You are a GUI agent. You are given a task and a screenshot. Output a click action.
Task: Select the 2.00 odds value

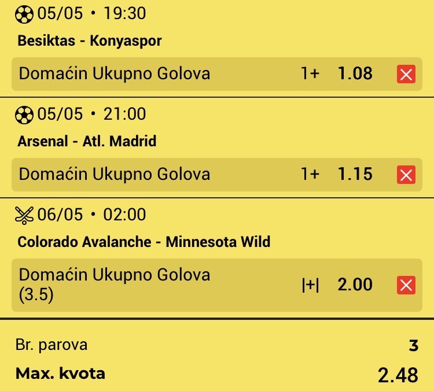click(x=355, y=285)
